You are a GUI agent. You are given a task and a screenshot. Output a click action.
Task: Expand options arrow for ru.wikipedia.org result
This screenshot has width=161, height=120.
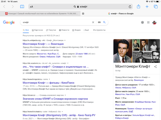click(65, 40)
